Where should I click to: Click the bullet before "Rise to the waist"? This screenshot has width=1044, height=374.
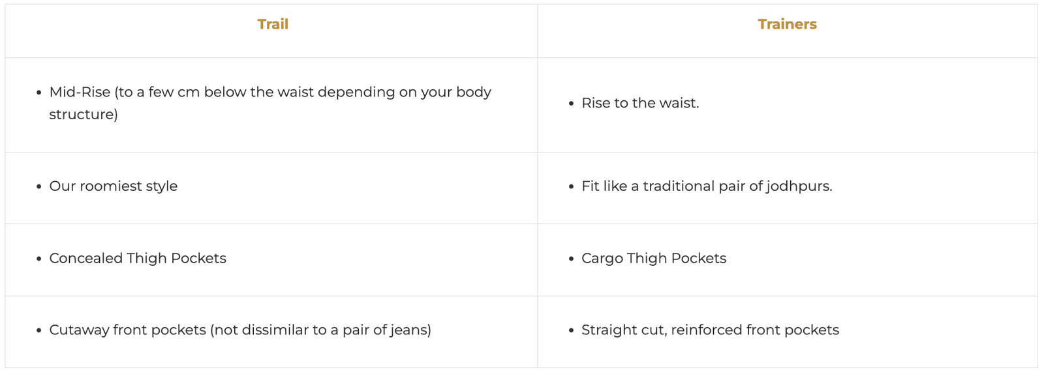[572, 104]
